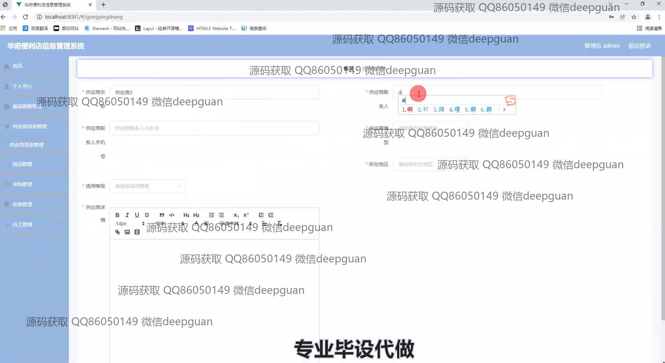665x363 pixels.
Task: Create a bulleted list
Action: [221, 215]
